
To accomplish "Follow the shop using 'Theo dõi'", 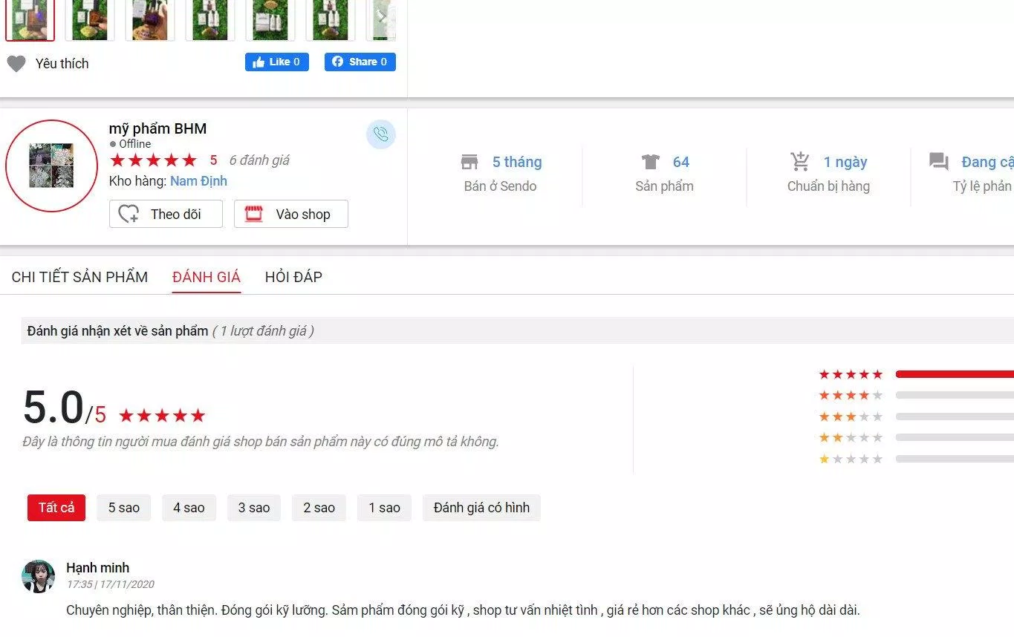I will click(x=166, y=214).
